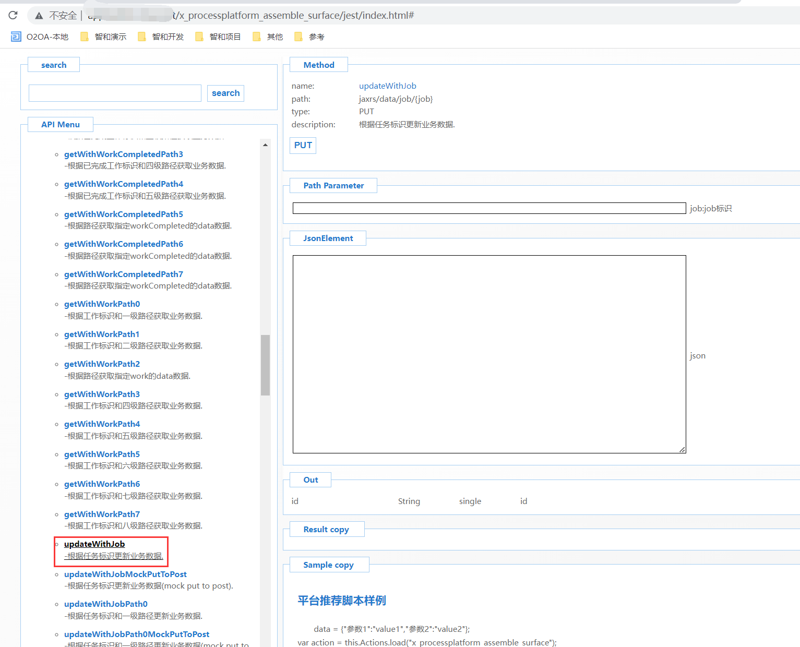Viewport: 800px width, 647px height.
Task: Open getWithWorkCompletedPath6 API
Action: coord(124,244)
